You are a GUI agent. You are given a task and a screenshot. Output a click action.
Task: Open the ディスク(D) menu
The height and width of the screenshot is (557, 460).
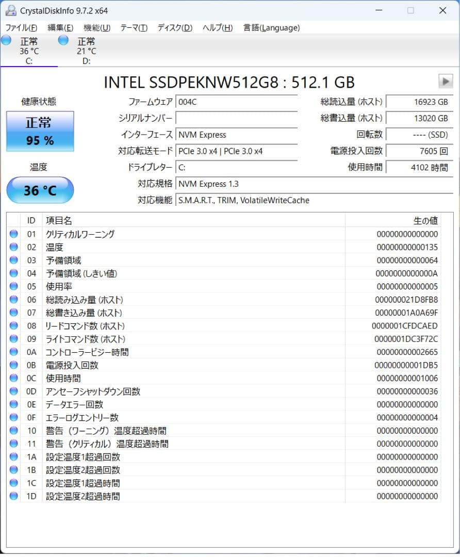pyautogui.click(x=175, y=28)
